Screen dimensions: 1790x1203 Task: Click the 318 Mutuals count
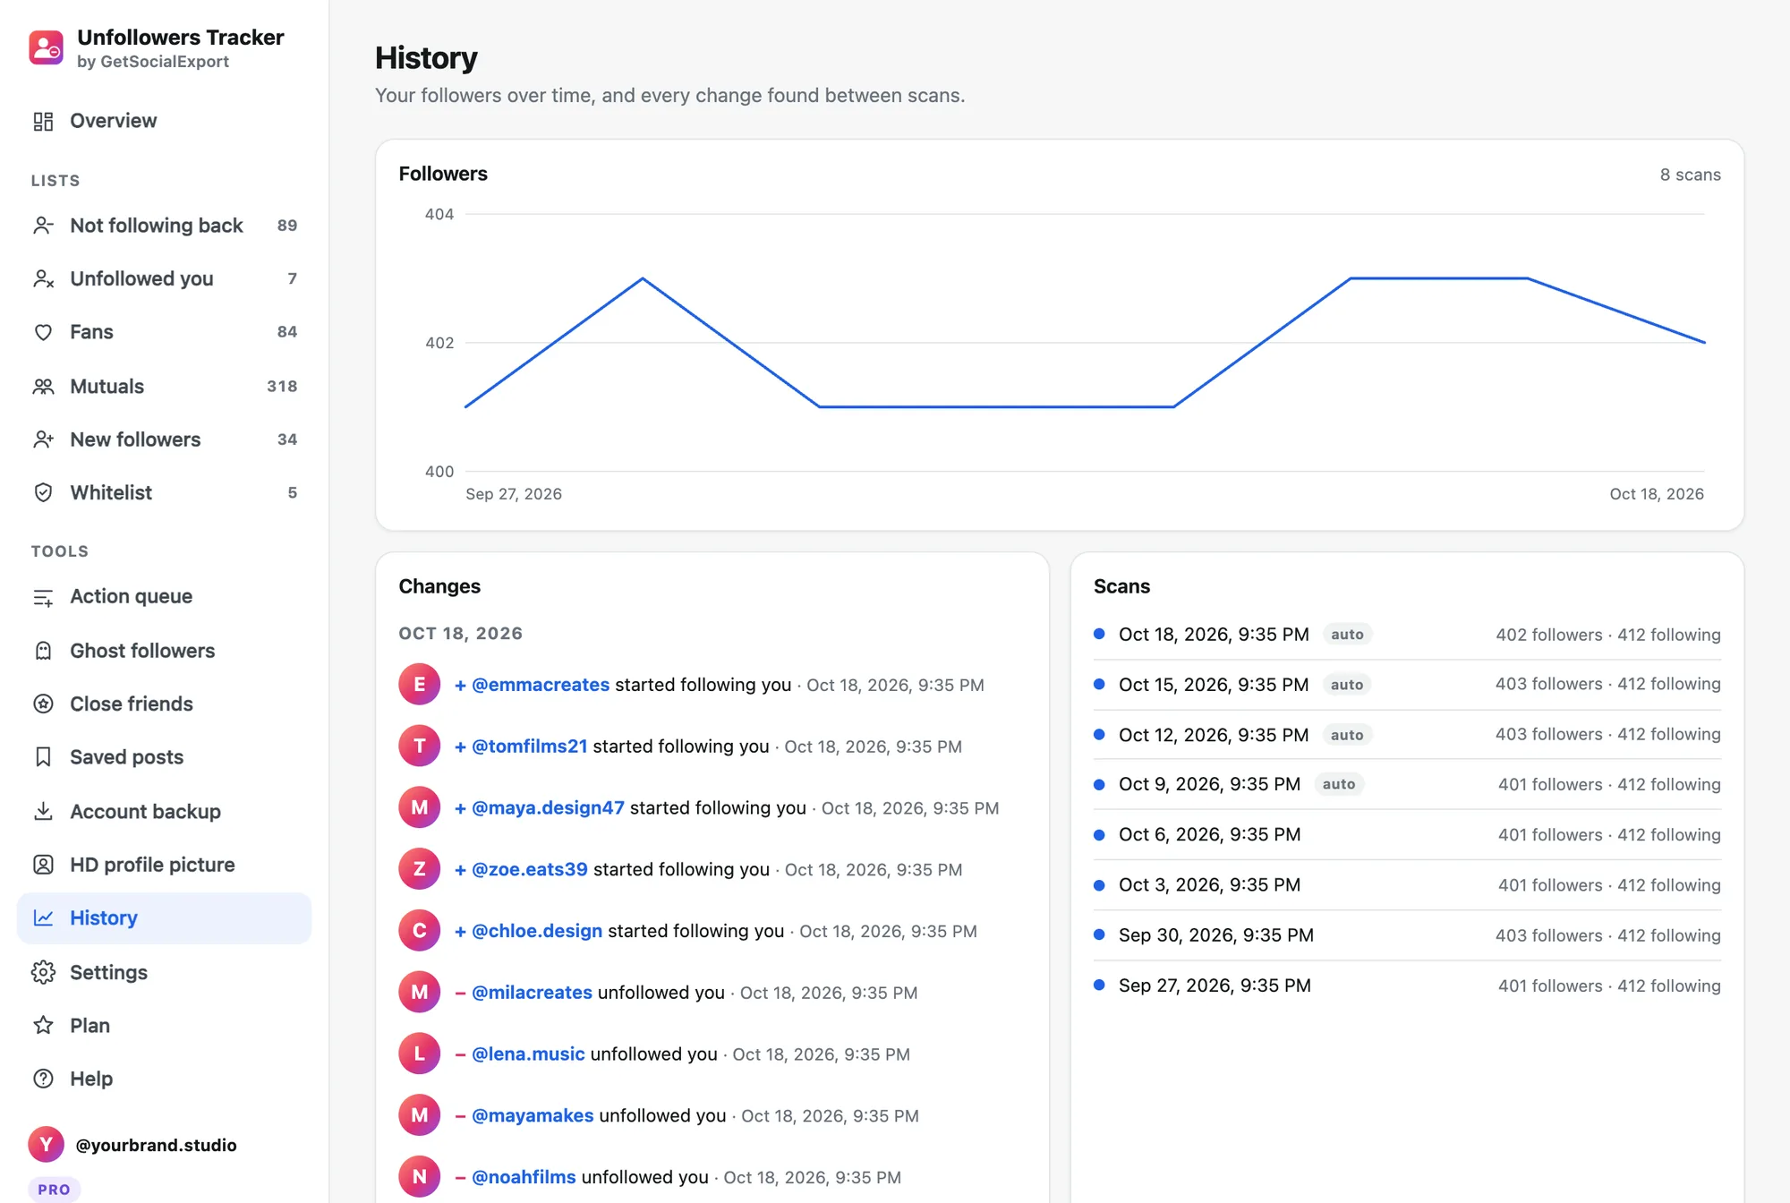[x=282, y=387]
